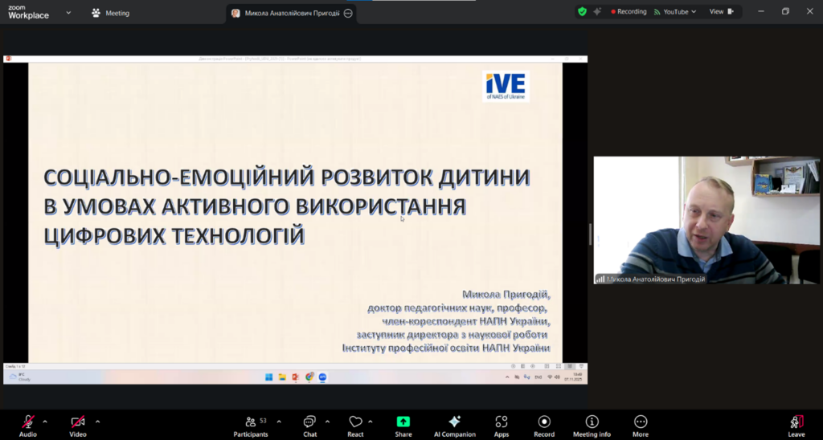Open the View layout menu
The image size is (823, 440).
pyautogui.click(x=720, y=12)
